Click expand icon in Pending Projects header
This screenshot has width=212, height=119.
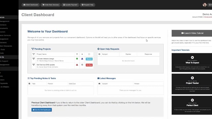89,54
